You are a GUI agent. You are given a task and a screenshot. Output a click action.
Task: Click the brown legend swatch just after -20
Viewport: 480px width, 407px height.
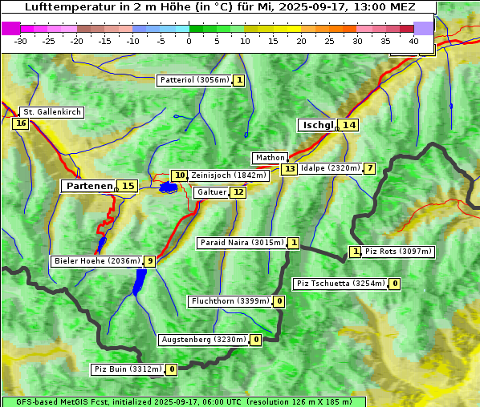[83, 29]
